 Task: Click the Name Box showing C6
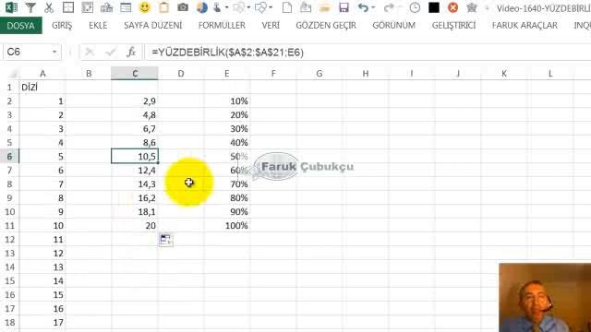point(27,52)
